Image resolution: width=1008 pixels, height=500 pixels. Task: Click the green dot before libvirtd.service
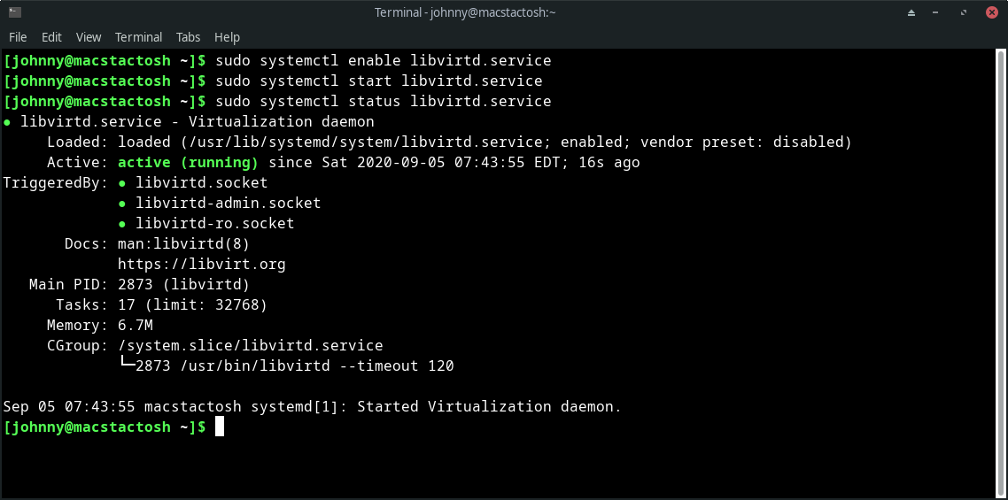point(6,122)
